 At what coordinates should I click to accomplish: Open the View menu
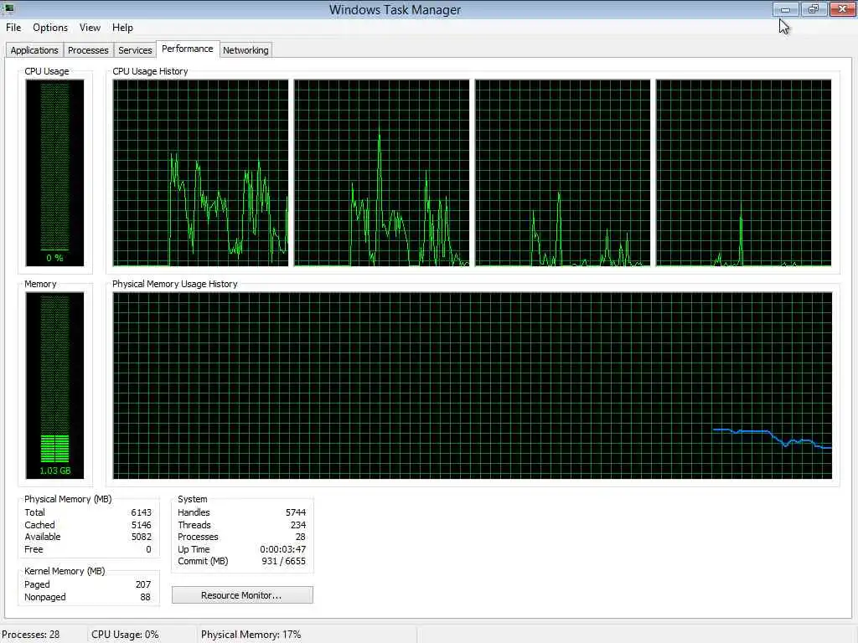[90, 28]
